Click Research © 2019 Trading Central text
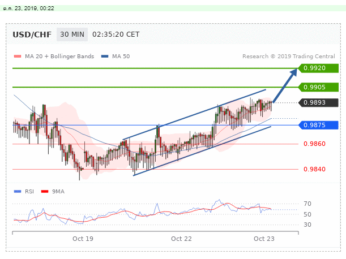This screenshot has height=259, width=346. pos(289,56)
